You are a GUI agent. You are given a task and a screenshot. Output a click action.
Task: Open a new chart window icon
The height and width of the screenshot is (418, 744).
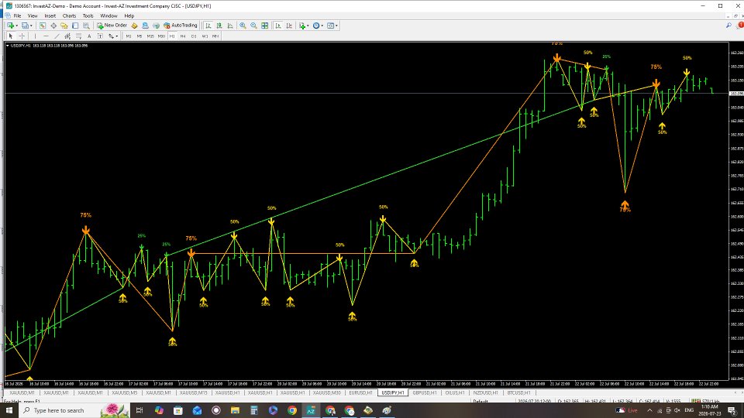click(10, 26)
